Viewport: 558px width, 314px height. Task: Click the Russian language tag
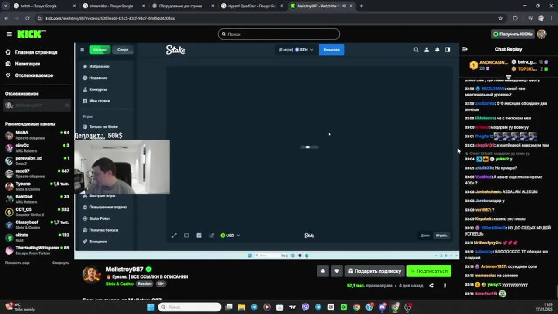pos(145,284)
